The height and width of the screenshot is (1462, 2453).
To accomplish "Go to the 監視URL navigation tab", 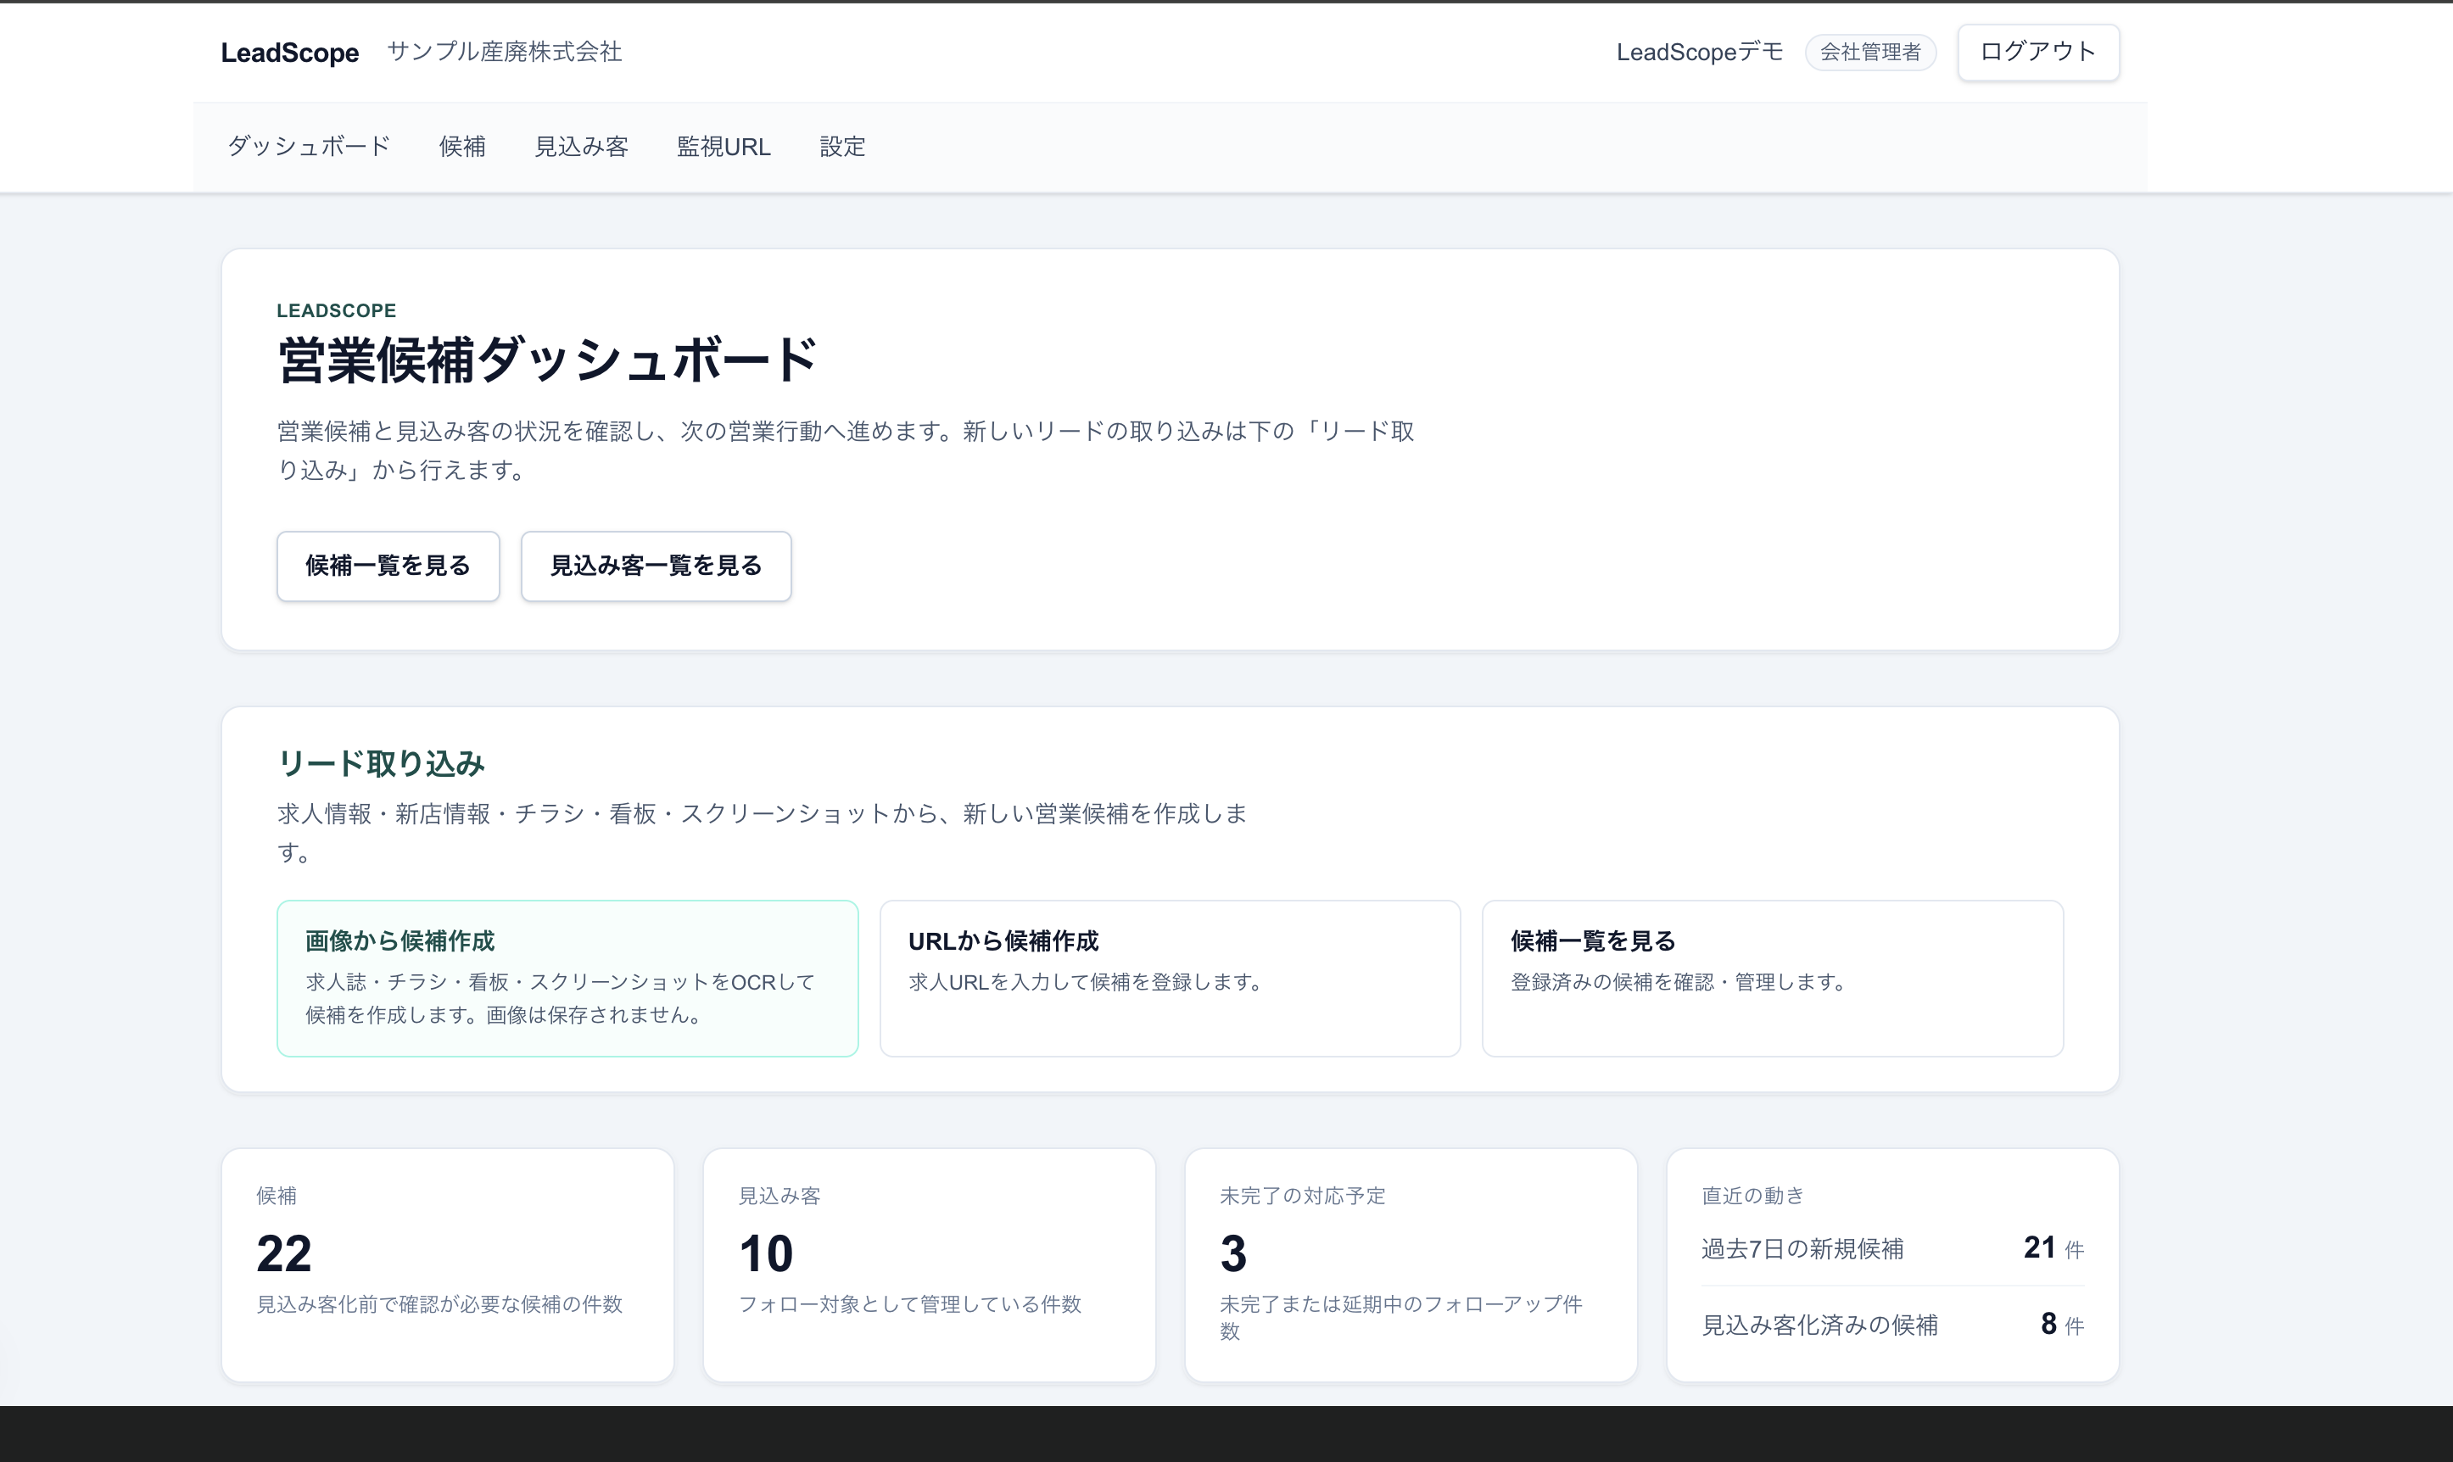I will tap(724, 147).
